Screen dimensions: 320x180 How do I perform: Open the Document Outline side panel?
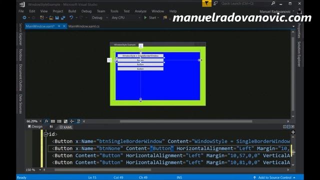click(x=20, y=77)
